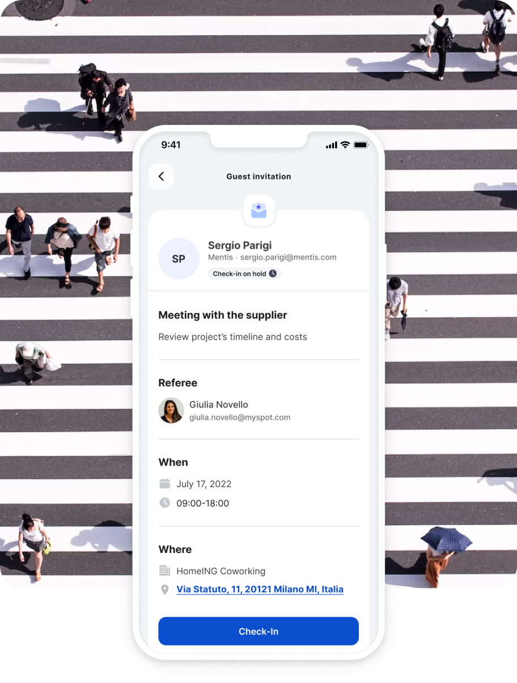517x683 pixels.
Task: Open the Via Statuto, 11 Milano address link
Action: [260, 589]
